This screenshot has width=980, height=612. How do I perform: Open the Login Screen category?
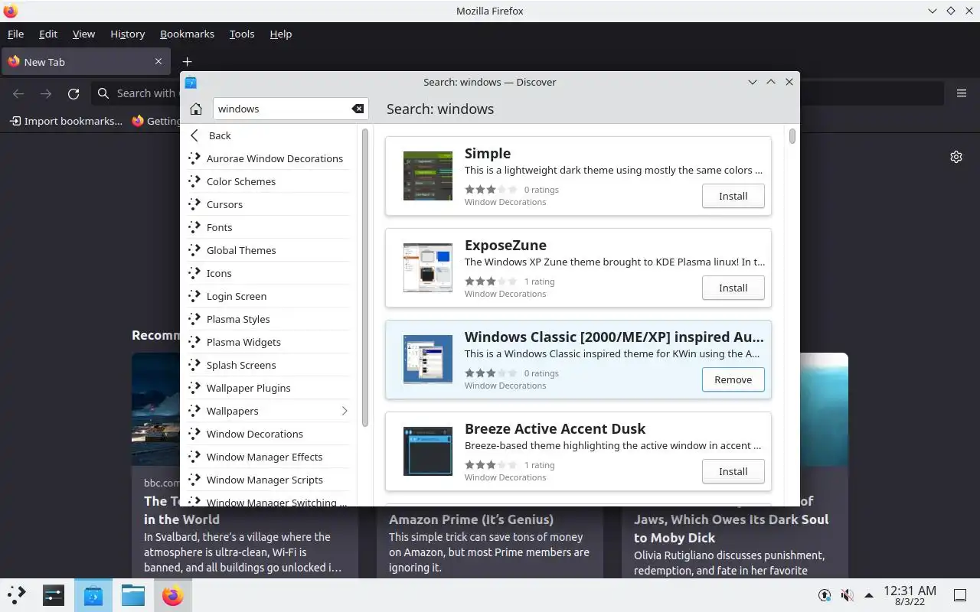pos(269,296)
